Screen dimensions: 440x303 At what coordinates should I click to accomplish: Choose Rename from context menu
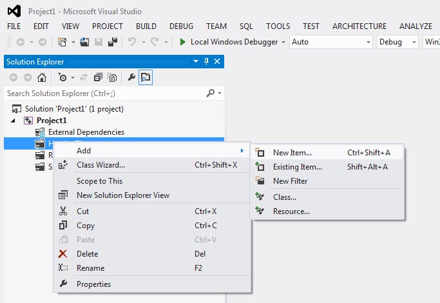tap(152, 268)
